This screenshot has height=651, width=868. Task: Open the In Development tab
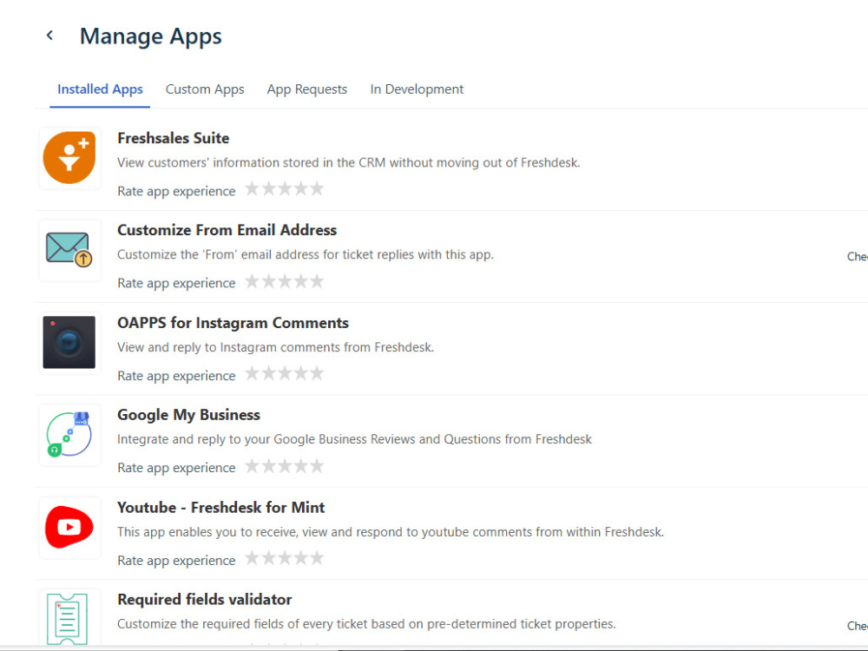tap(417, 89)
